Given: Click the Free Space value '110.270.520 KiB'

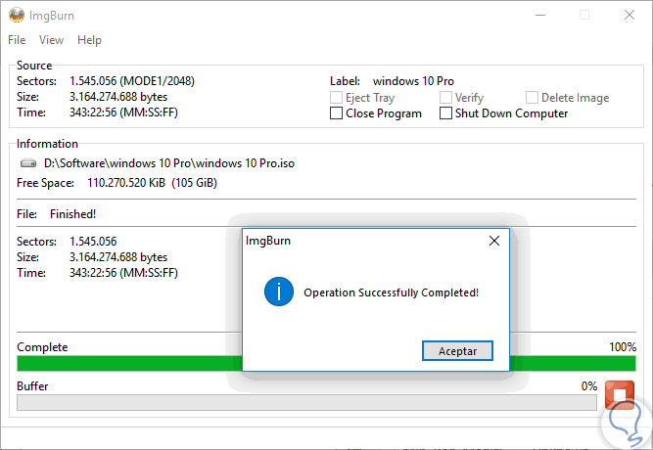Looking at the screenshot, I should (126, 183).
